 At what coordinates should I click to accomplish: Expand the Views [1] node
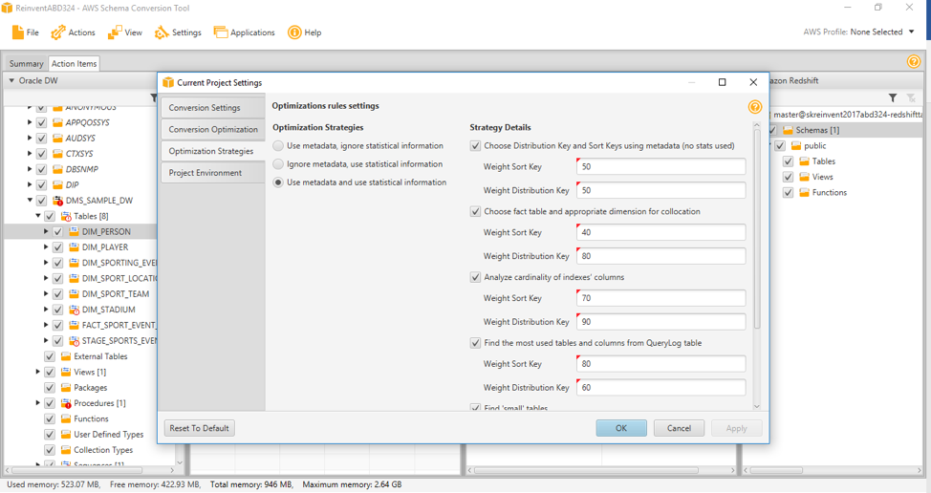[x=38, y=372]
